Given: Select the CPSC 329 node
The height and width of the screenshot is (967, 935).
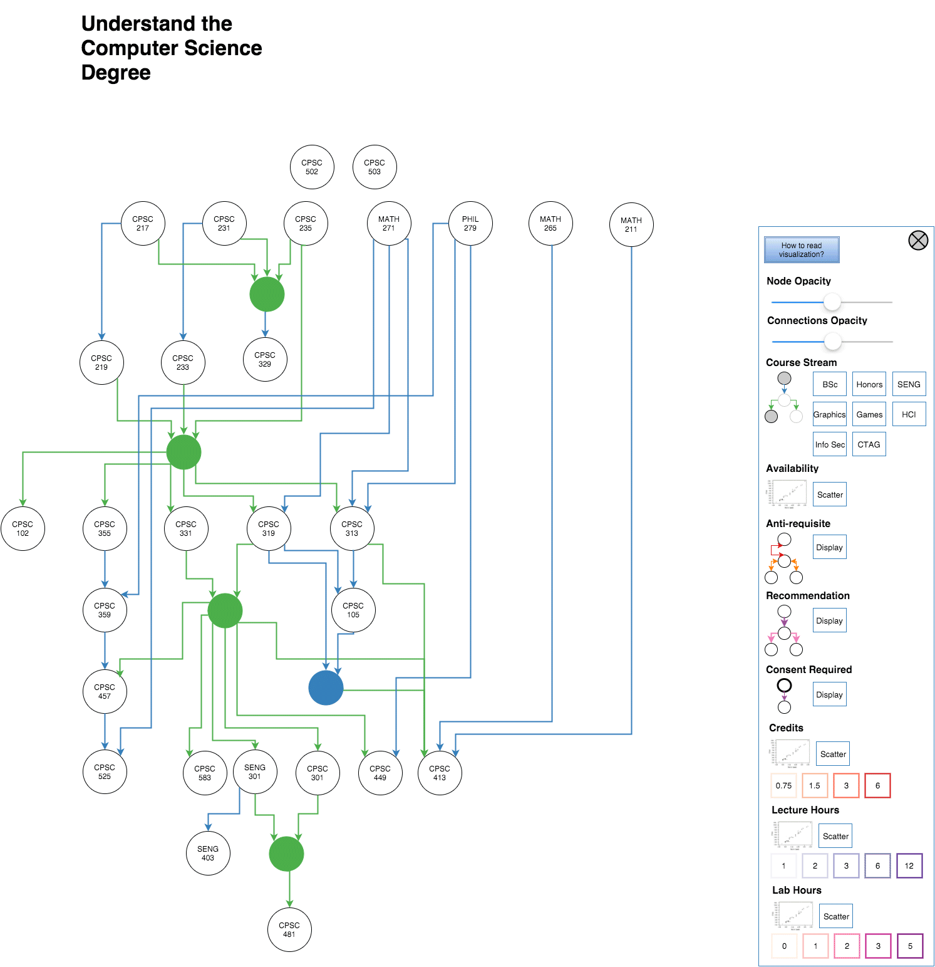Looking at the screenshot, I should [265, 360].
